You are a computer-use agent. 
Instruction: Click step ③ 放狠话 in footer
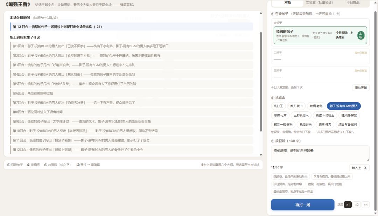point(57,165)
